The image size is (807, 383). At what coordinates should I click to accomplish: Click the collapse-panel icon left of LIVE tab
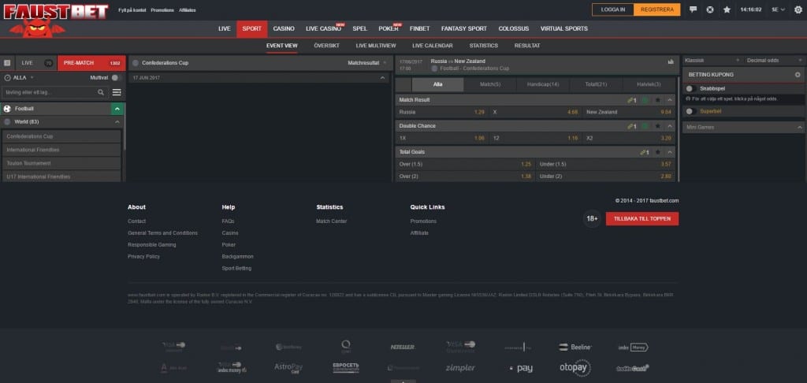[x=7, y=63]
